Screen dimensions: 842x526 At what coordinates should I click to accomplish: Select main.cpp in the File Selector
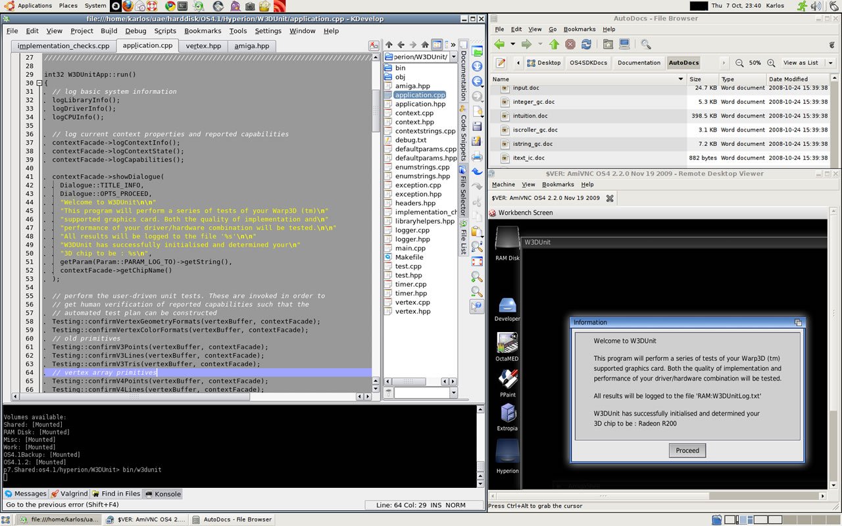point(410,248)
